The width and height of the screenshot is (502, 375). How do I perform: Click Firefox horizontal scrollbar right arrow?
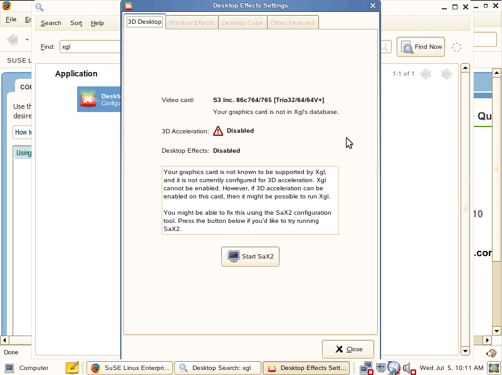pyautogui.click(x=488, y=340)
